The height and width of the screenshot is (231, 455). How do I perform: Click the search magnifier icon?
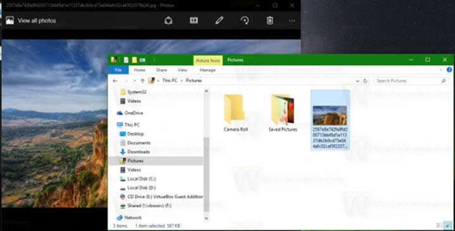click(444, 81)
